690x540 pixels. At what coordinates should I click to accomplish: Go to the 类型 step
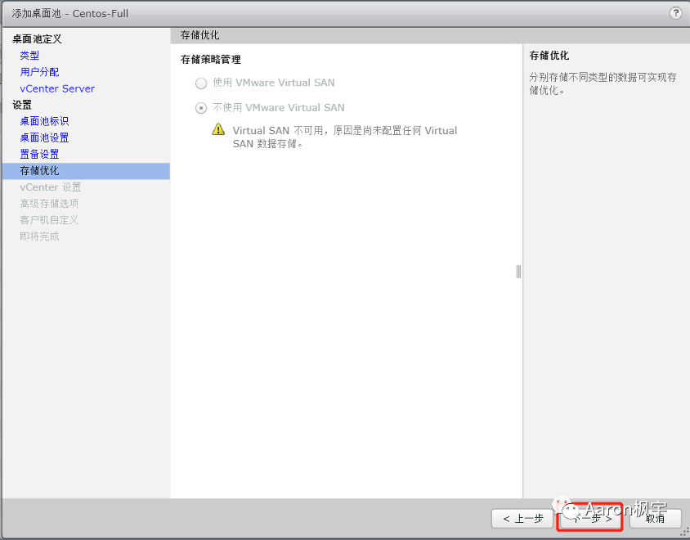tap(29, 56)
